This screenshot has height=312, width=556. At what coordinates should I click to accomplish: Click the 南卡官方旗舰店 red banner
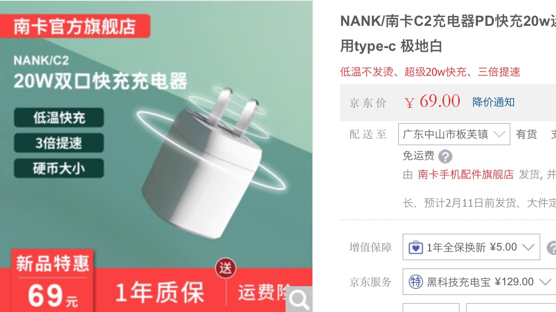coord(75,26)
